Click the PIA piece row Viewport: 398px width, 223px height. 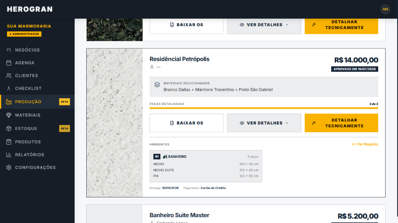206,176
